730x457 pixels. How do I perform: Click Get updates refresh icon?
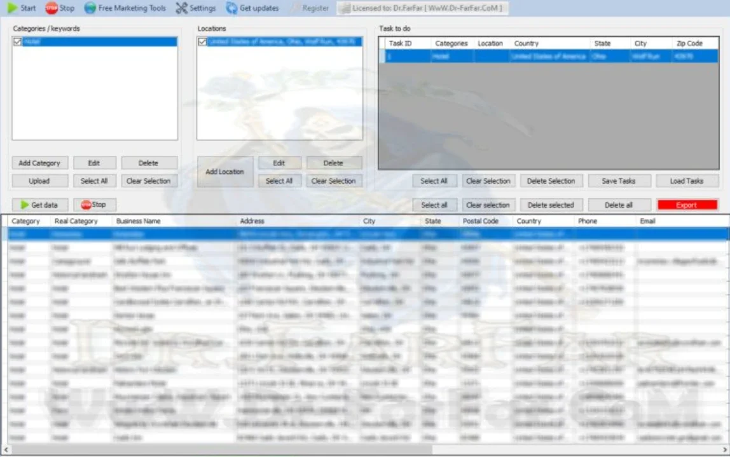click(x=231, y=8)
